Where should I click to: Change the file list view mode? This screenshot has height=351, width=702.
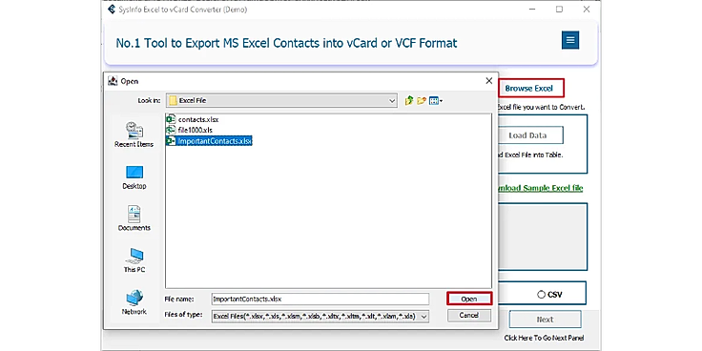click(436, 101)
